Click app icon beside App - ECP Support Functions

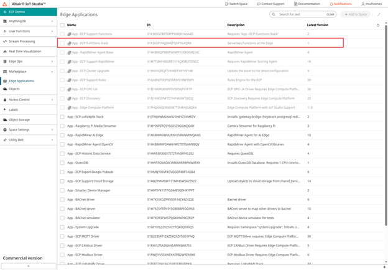tap(69, 34)
